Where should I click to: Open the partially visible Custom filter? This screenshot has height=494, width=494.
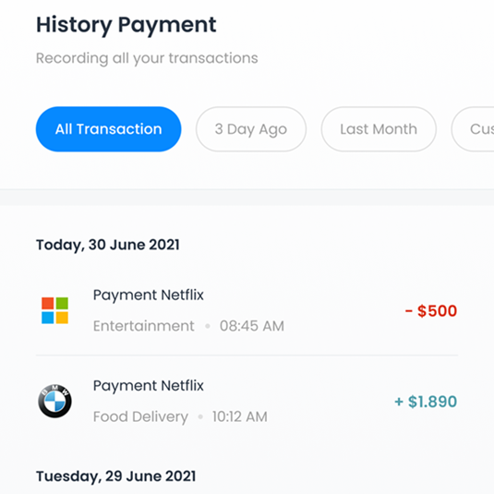(x=473, y=129)
